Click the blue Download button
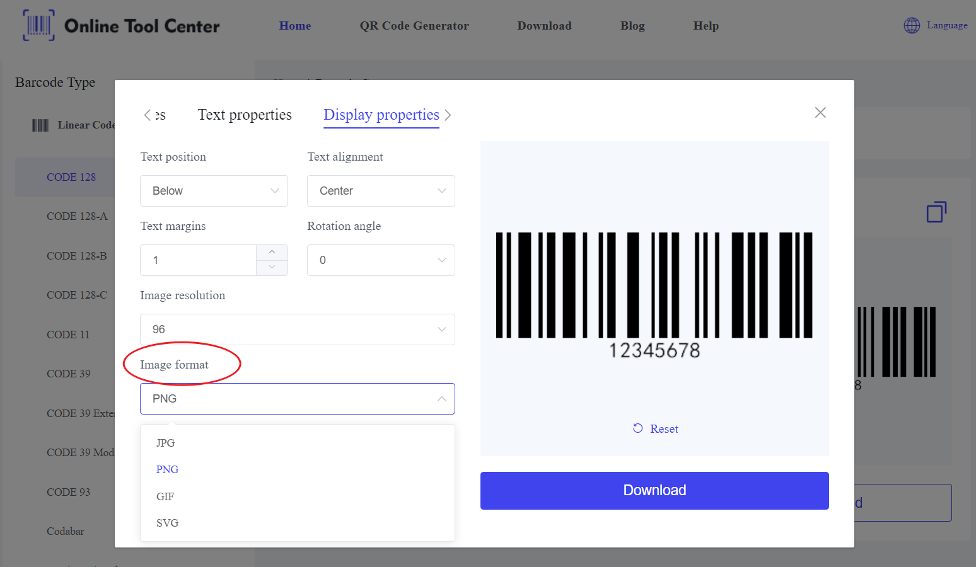 click(654, 491)
